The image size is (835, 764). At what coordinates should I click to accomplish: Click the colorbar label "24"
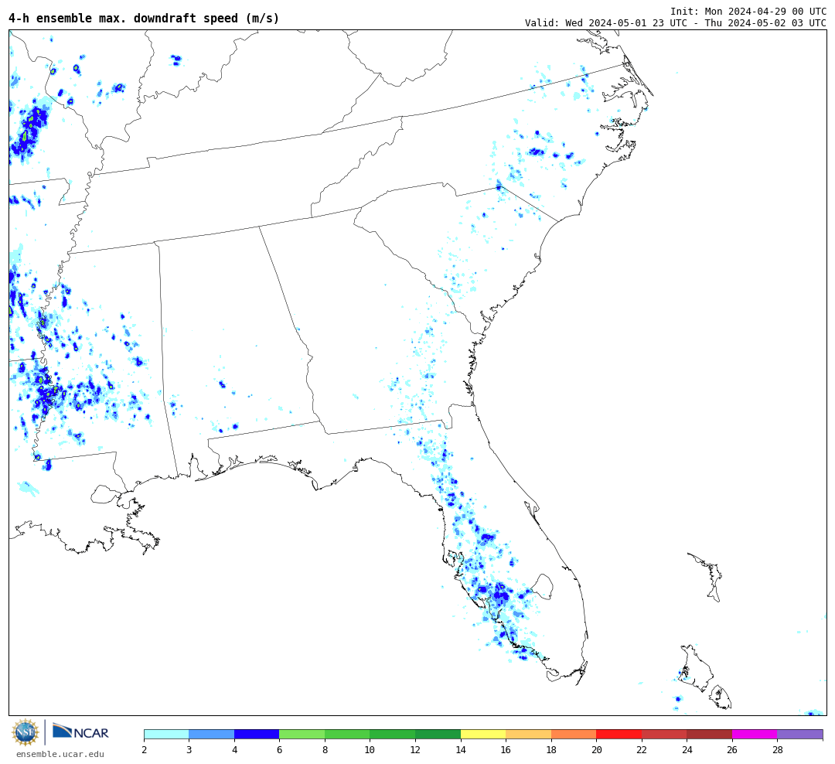pos(687,750)
